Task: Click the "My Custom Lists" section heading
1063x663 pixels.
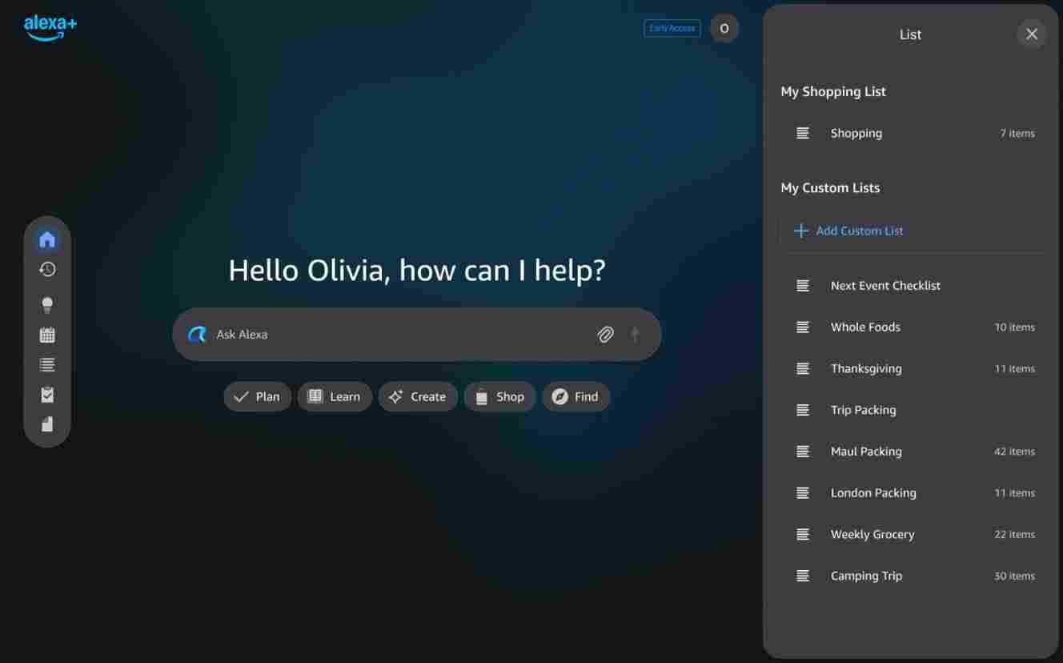Action: pyautogui.click(x=830, y=188)
